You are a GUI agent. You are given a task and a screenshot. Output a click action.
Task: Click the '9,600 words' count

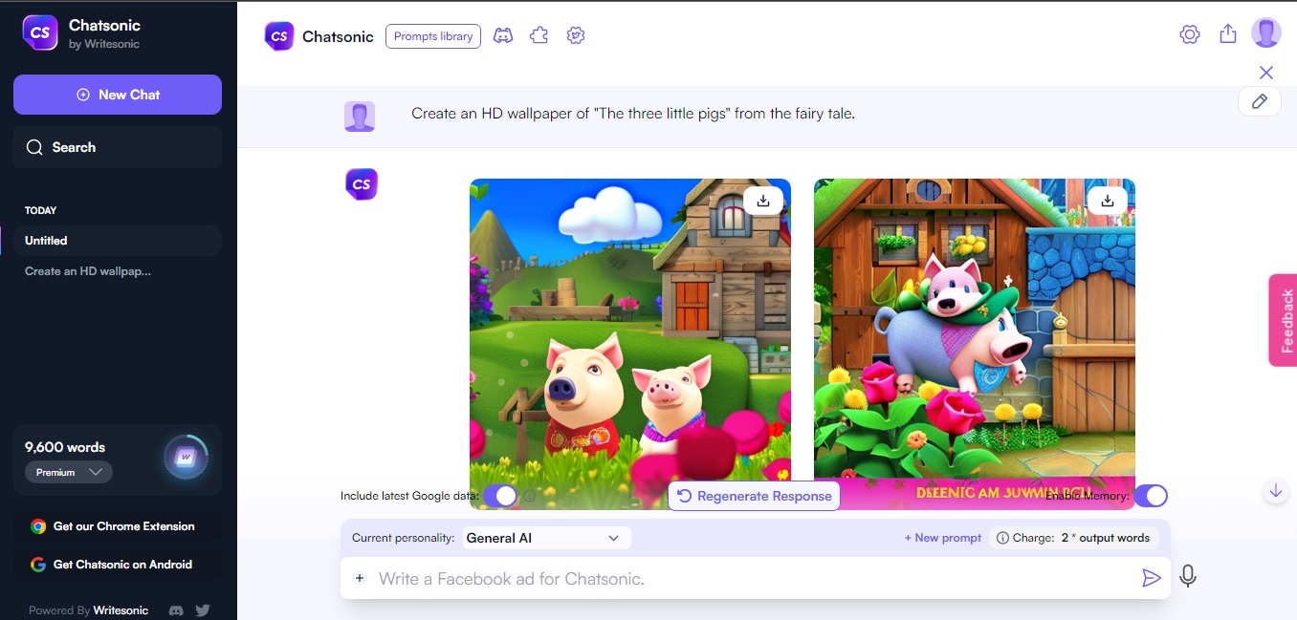pos(65,447)
